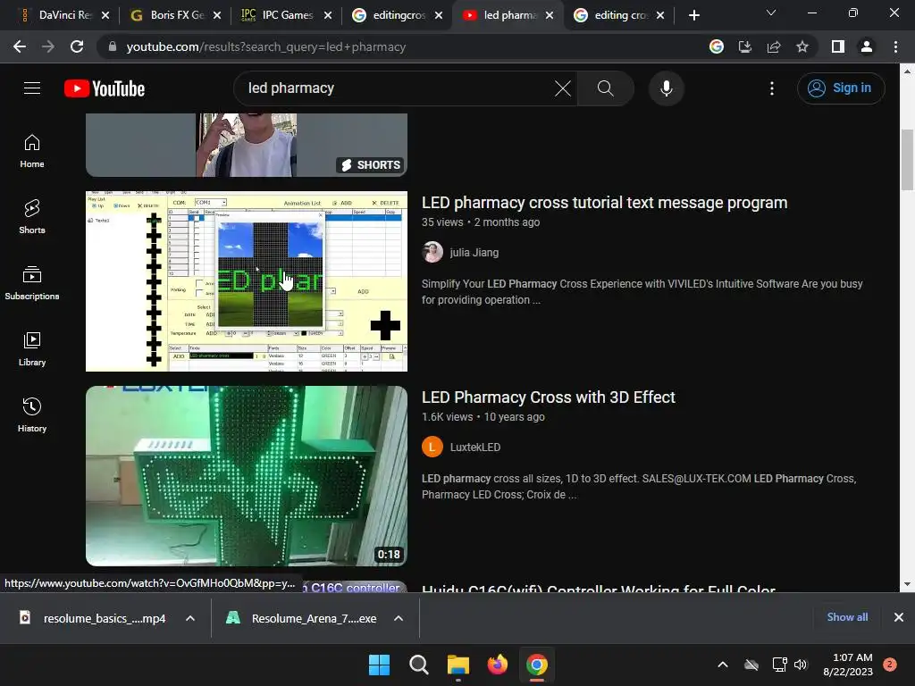
Task: Open Windows taskbar search
Action: (x=418, y=665)
